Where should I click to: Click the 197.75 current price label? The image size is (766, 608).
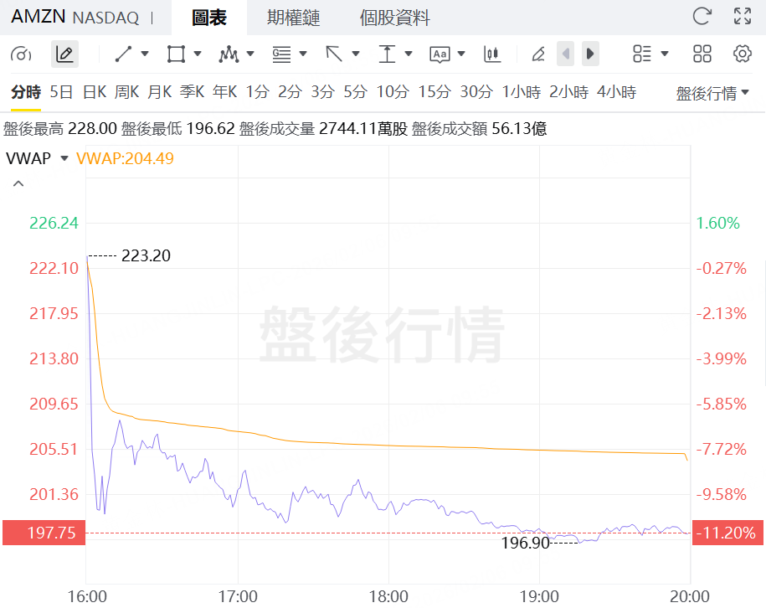pos(44,533)
